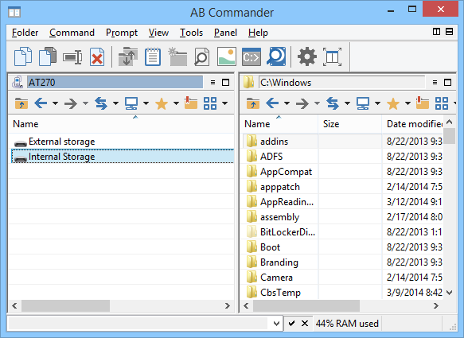Expand Forward history dropdown in left panel
The image size is (464, 338).
(x=85, y=103)
